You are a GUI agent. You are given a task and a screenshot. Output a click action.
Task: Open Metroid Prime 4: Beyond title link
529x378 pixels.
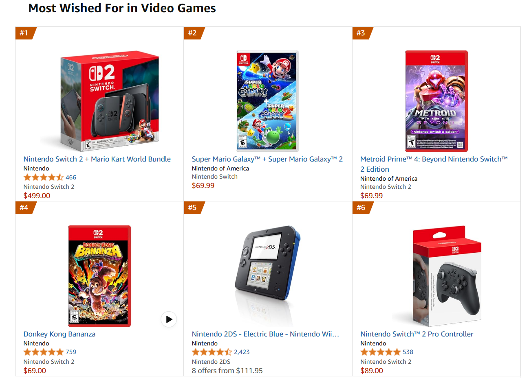click(434, 164)
